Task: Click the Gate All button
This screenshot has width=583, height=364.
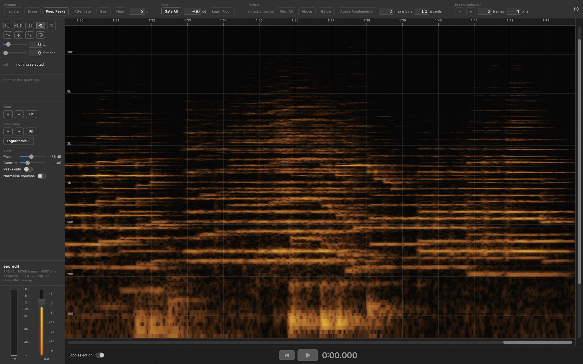Action: [171, 11]
